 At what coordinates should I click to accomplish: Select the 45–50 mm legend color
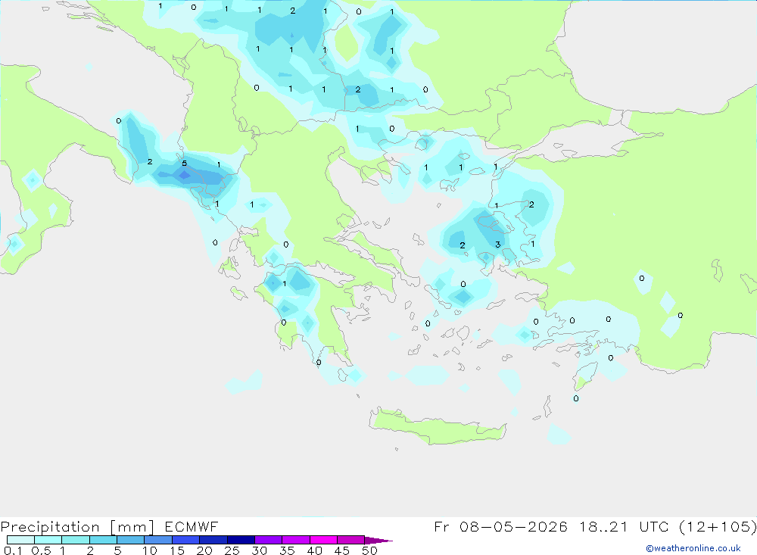350,540
